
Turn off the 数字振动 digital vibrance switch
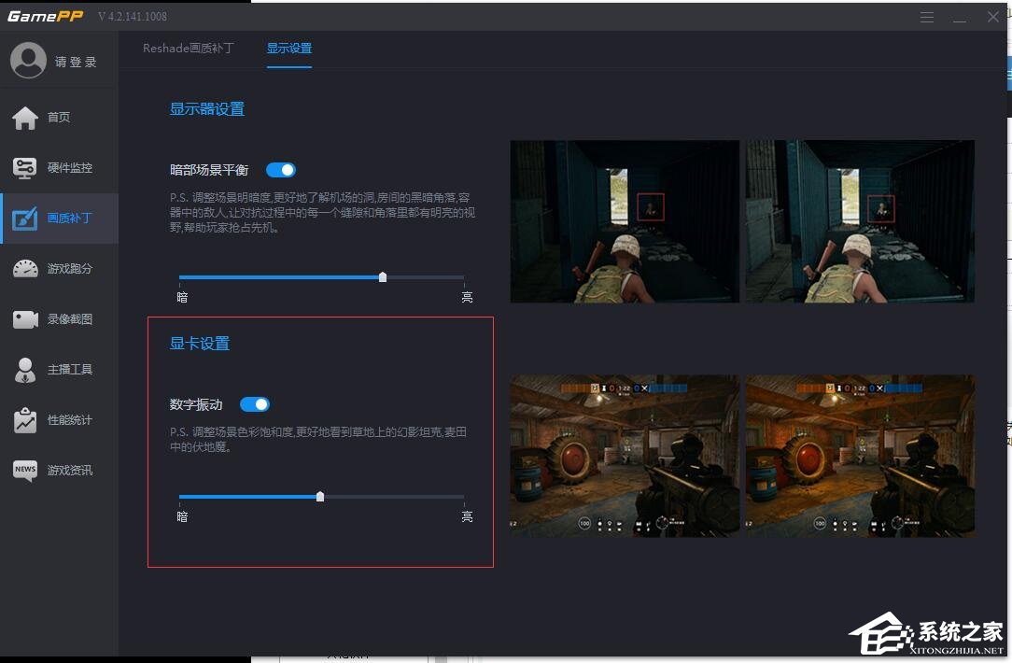(256, 403)
